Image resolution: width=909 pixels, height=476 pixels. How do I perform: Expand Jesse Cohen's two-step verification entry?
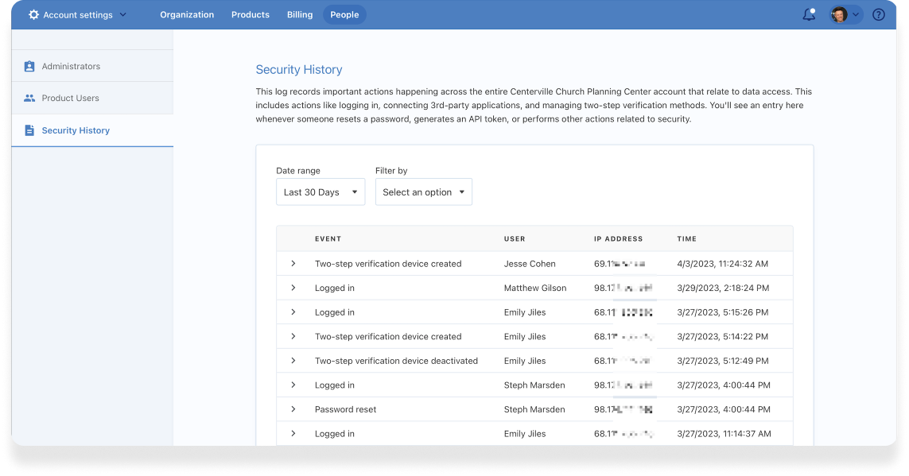click(x=293, y=264)
